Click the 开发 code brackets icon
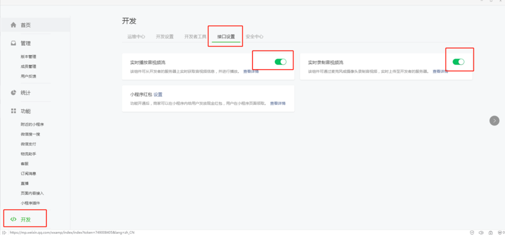The image size is (505, 235). [14, 219]
